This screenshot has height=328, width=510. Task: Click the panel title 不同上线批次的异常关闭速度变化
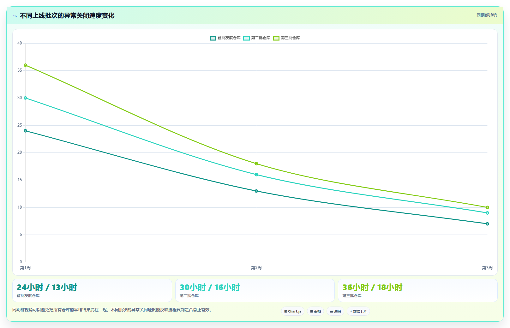click(67, 16)
